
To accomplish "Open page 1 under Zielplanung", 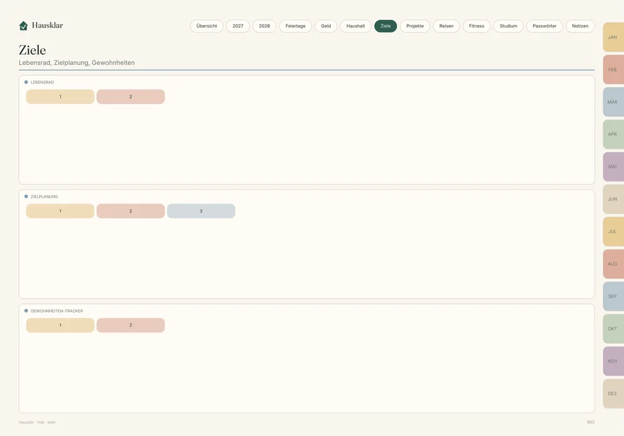I will coord(60,211).
